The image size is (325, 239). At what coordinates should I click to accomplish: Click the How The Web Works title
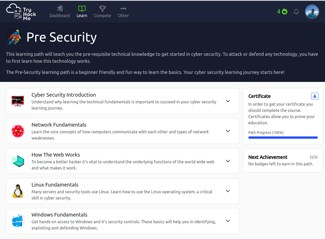pos(56,155)
